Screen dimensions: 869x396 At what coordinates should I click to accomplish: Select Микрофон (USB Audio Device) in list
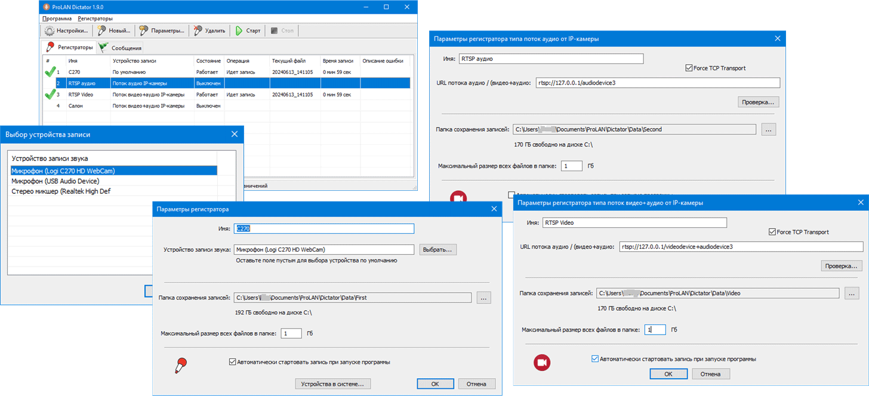coord(55,181)
